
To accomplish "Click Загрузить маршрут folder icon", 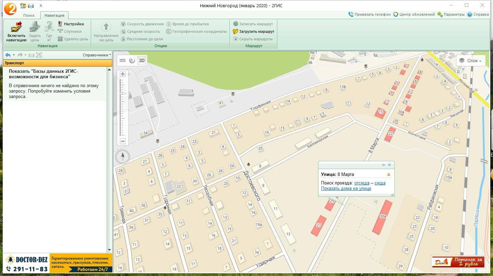I will click(236, 31).
